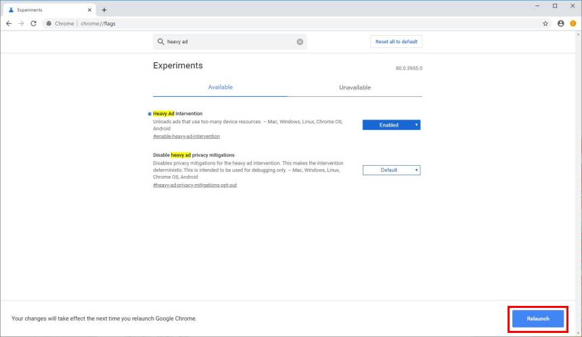Image resolution: width=582 pixels, height=337 pixels.
Task: Maximize the Chrome window
Action: pos(555,6)
